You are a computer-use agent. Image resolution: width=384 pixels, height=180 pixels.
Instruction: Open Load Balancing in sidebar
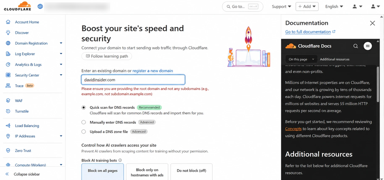click(x=27, y=126)
